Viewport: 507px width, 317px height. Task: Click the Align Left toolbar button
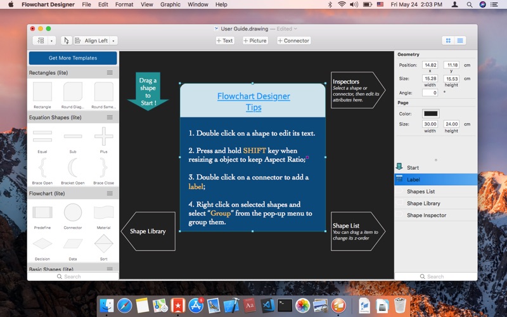[92, 41]
